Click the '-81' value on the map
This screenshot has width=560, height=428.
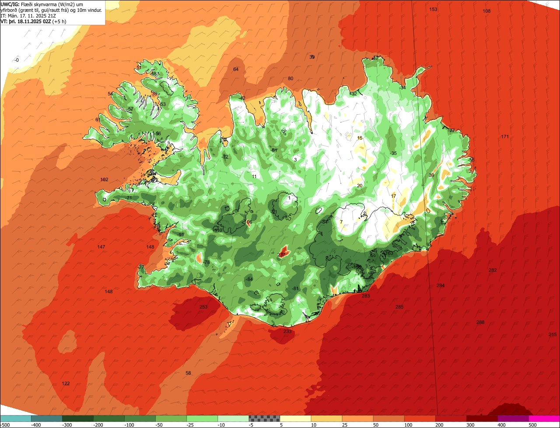[x=295, y=289]
